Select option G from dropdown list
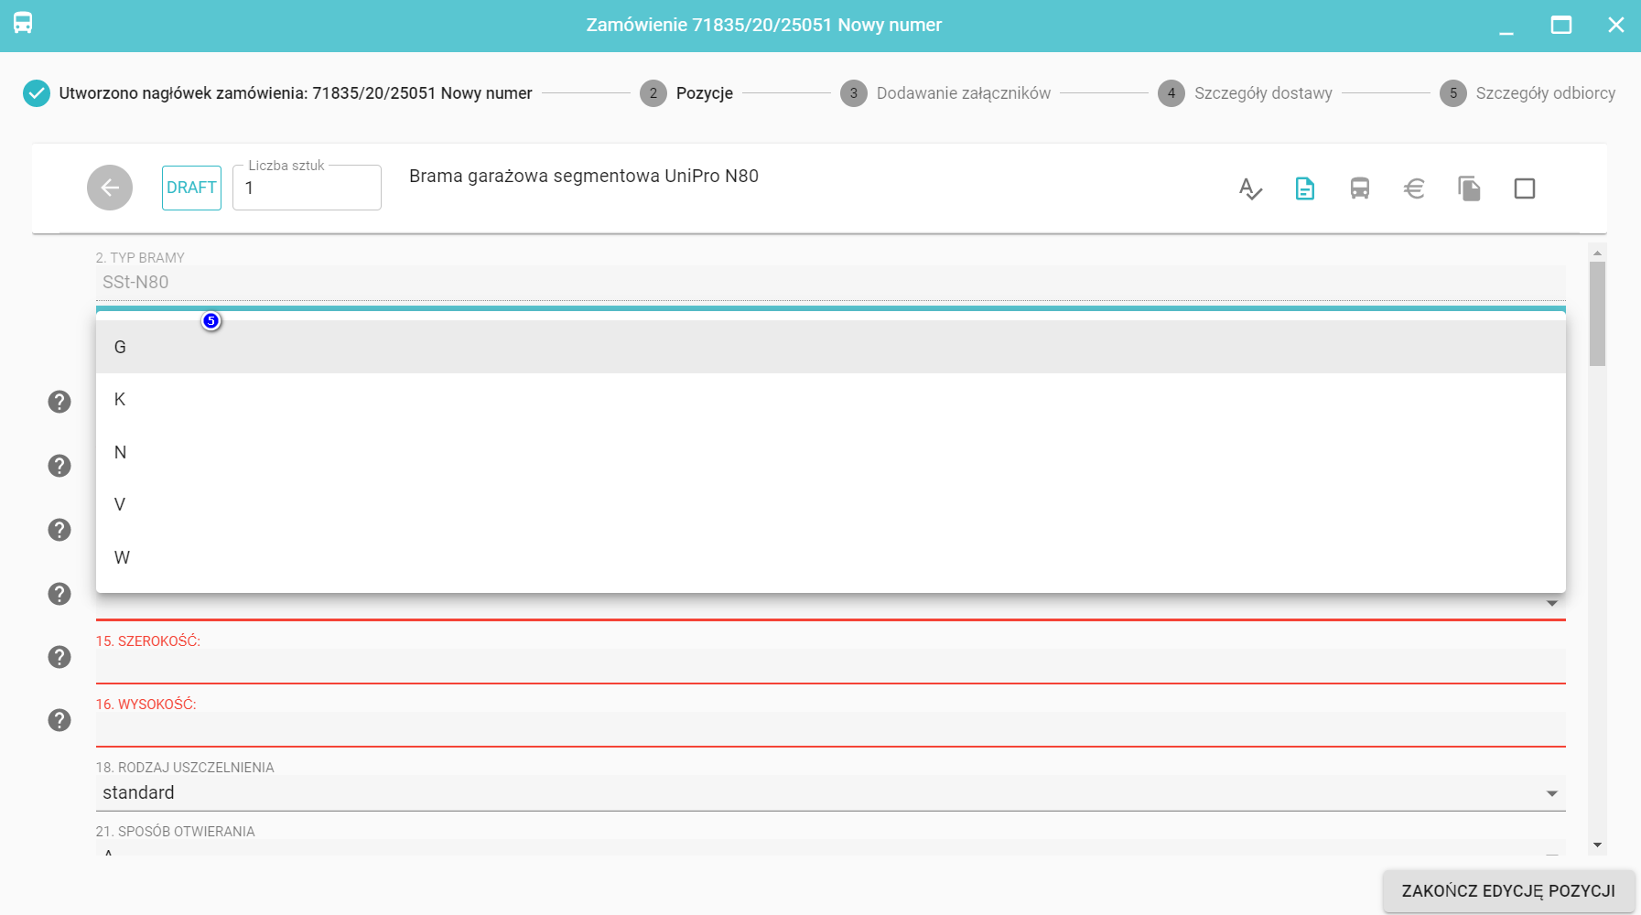Viewport: 1641px width, 915px height. 120,347
